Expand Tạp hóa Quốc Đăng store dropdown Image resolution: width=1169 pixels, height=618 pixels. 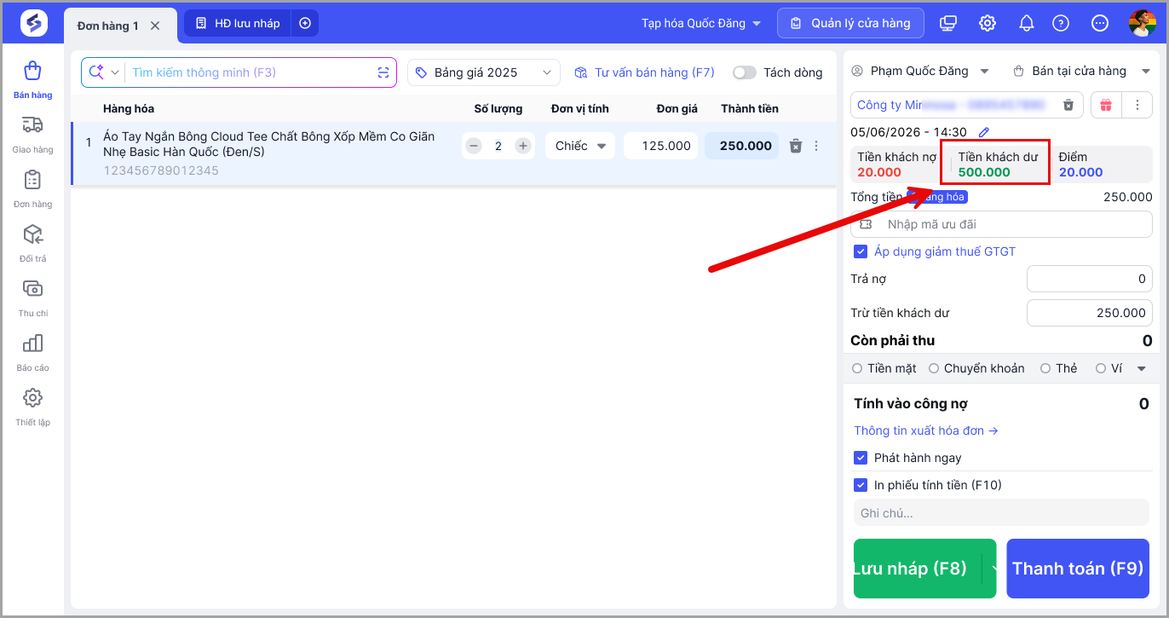[701, 23]
